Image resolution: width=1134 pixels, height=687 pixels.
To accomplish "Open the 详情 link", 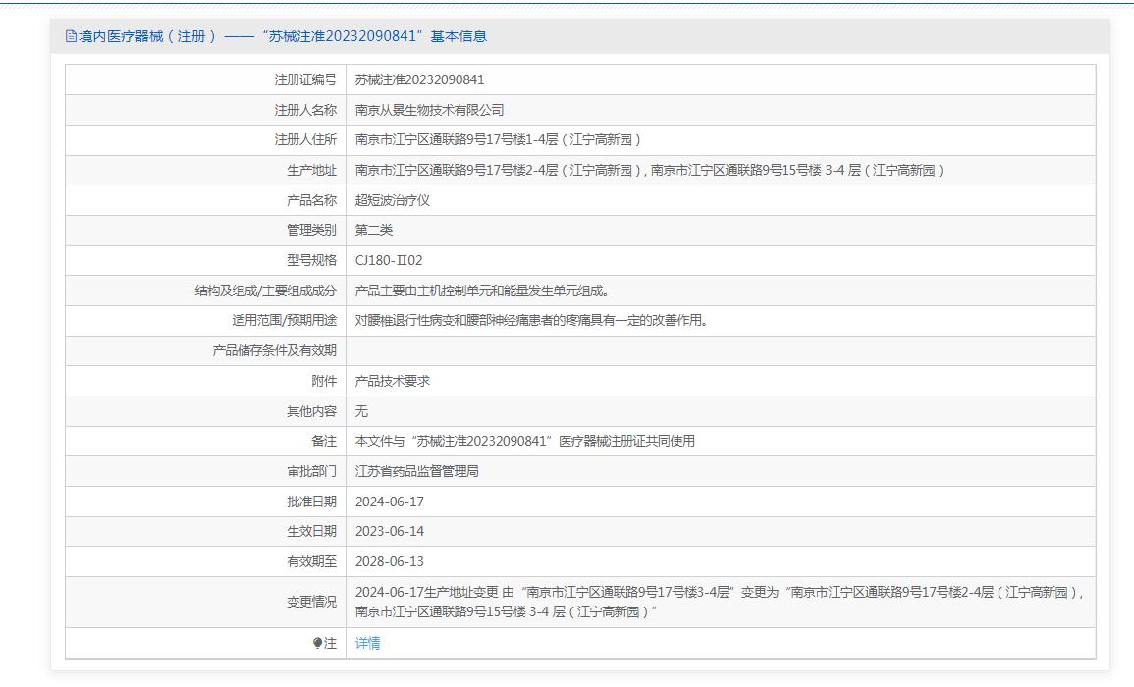I will (367, 643).
